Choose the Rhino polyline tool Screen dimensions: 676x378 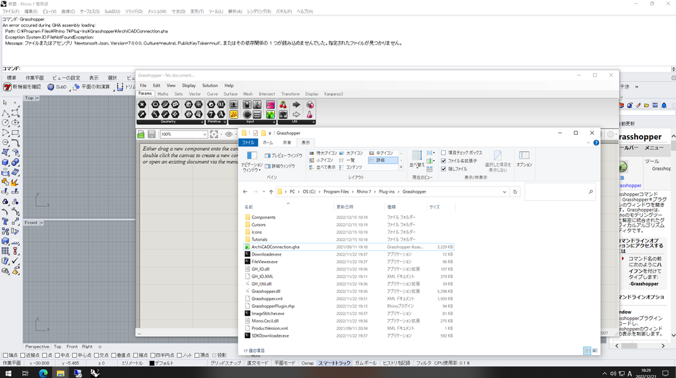coord(5,113)
